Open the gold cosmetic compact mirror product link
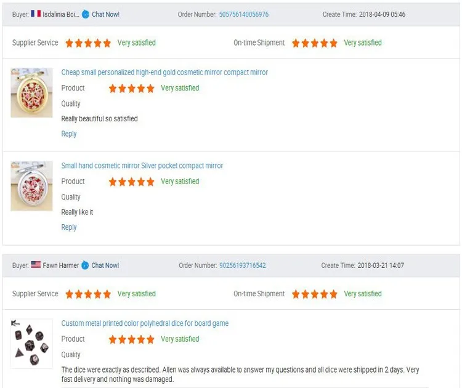Image resolution: width=462 pixels, height=388 pixels. pyautogui.click(x=164, y=72)
